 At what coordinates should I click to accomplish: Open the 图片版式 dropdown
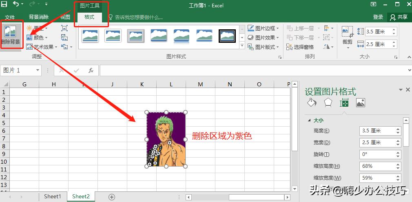pyautogui.click(x=263, y=47)
